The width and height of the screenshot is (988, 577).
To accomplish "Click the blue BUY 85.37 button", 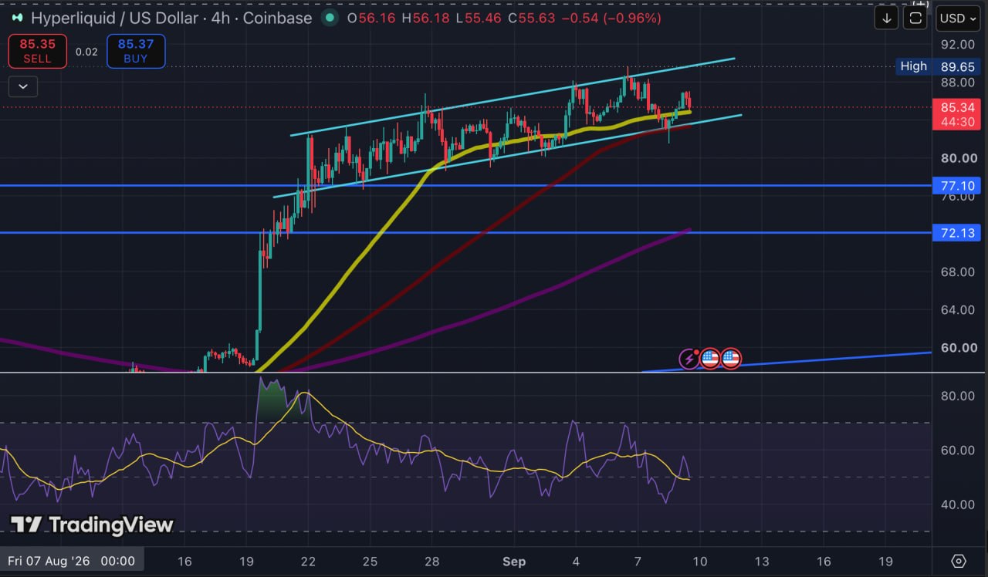I will click(135, 51).
